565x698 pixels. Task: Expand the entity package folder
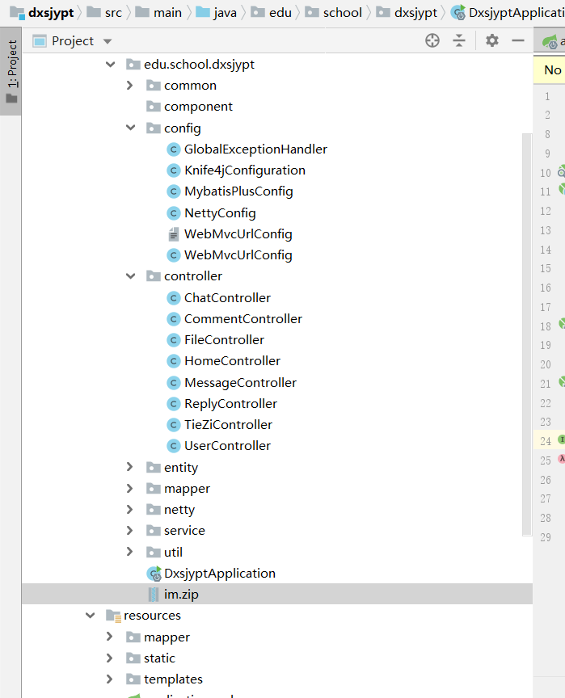[x=130, y=467]
